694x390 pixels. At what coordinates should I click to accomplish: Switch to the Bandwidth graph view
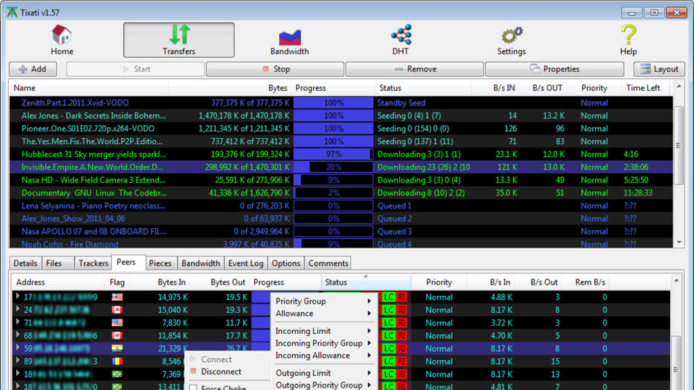(289, 39)
